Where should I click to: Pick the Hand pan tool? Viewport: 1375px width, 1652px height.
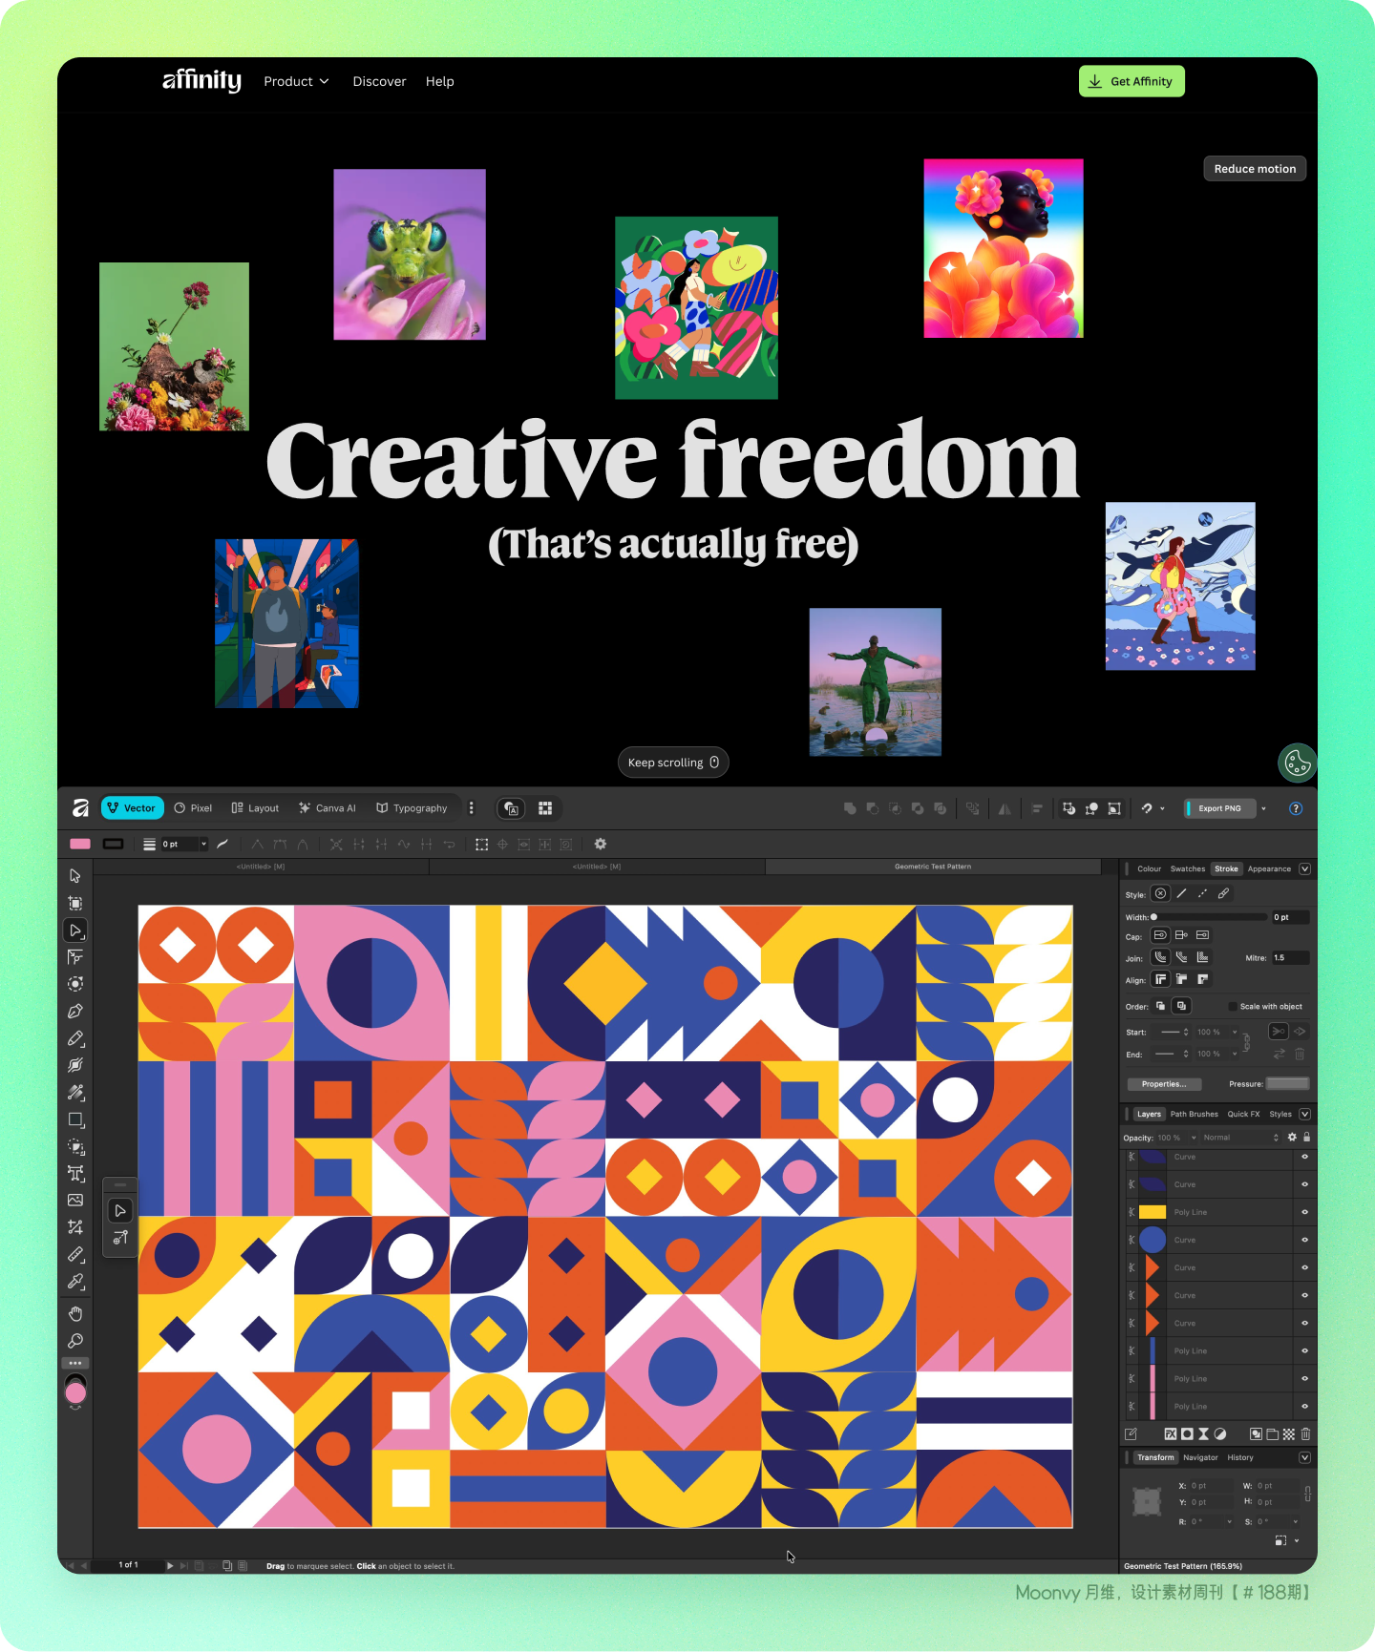coord(75,1314)
